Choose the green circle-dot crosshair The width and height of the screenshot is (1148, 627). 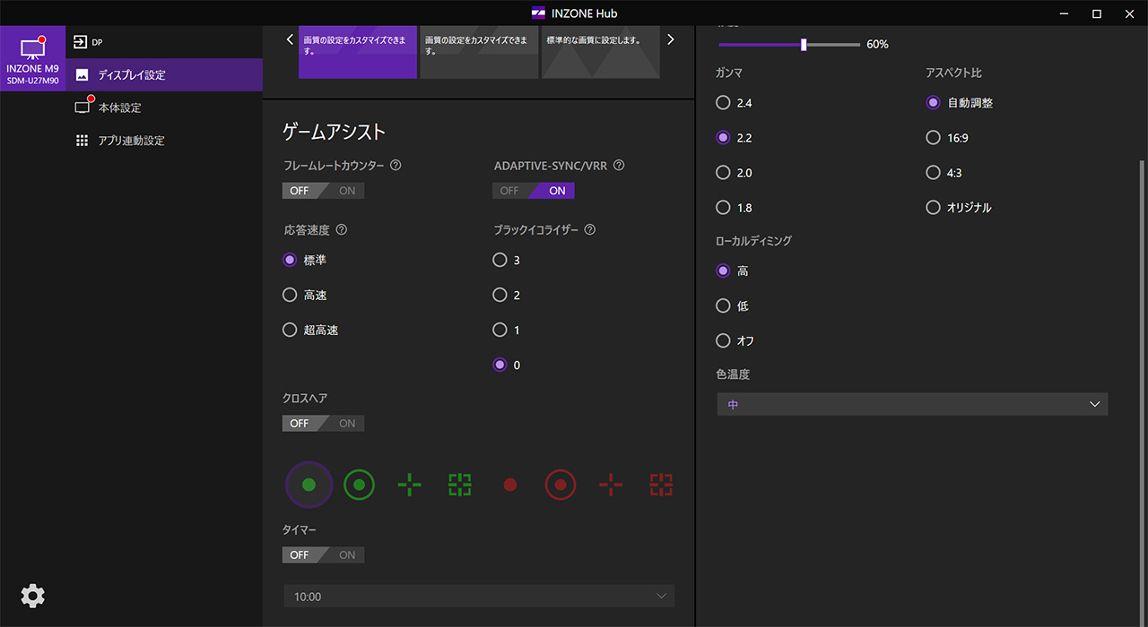[x=359, y=485]
